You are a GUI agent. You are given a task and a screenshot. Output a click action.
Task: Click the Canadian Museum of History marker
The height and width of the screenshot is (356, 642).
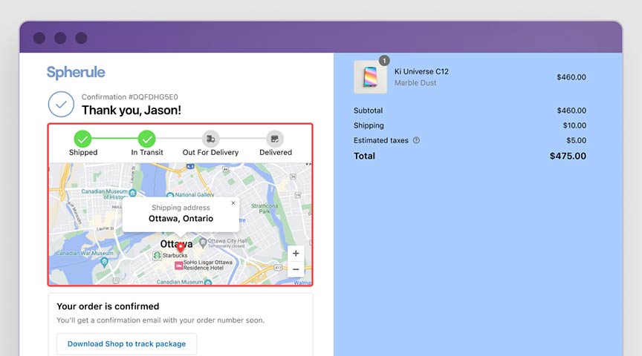pos(132,192)
